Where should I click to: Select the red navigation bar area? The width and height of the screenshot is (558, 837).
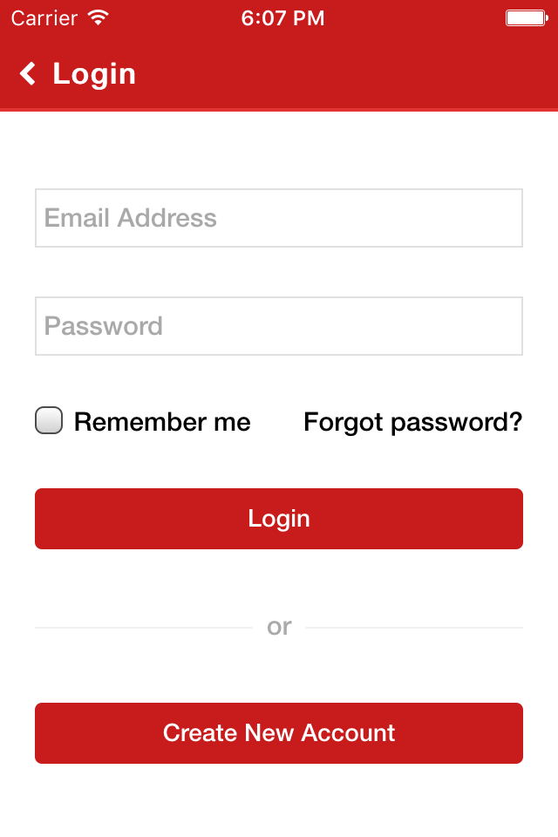pyautogui.click(x=279, y=74)
